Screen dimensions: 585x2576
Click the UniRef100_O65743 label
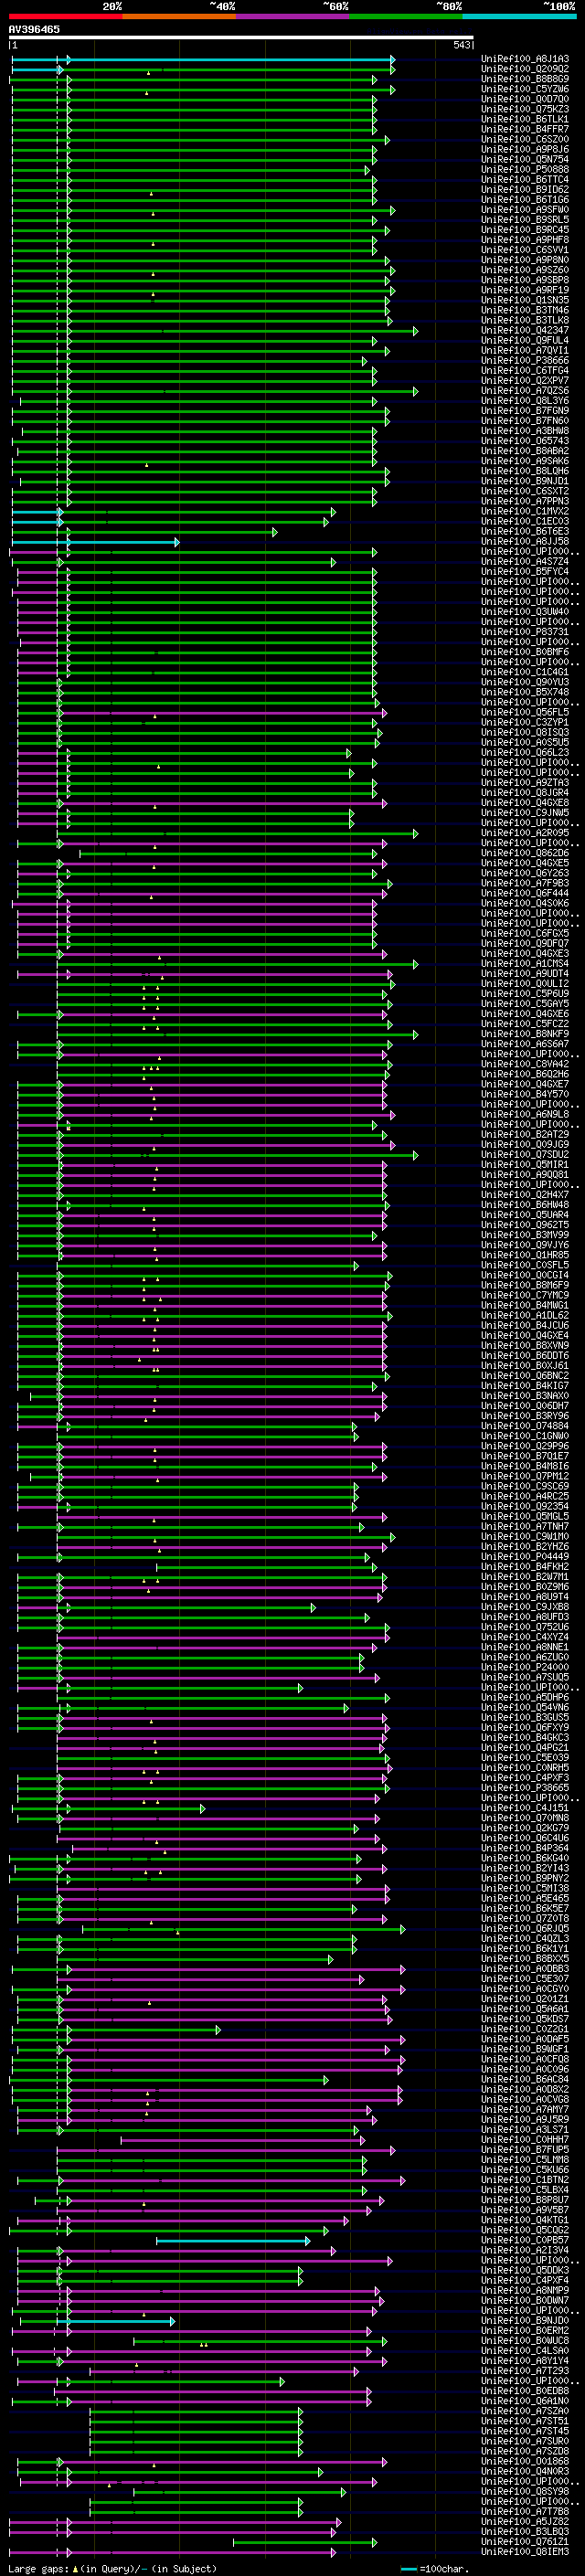point(525,441)
